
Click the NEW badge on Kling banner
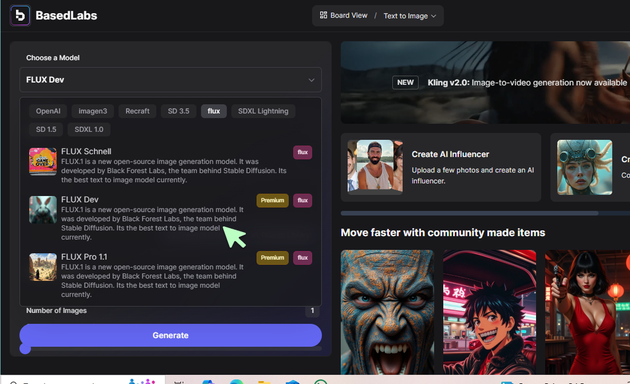tap(405, 83)
